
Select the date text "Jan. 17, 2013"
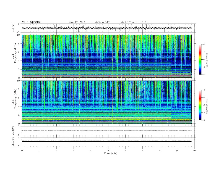77,22
